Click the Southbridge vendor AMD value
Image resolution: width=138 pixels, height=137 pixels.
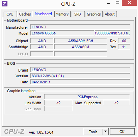42,47
